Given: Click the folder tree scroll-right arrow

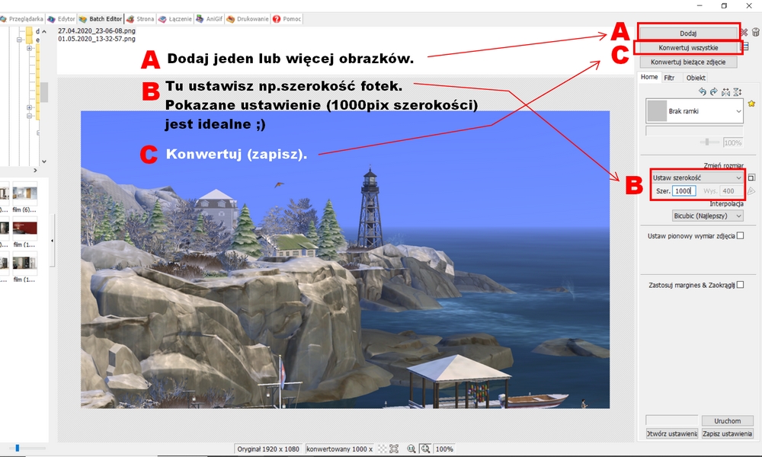Looking at the screenshot, I should (35, 171).
